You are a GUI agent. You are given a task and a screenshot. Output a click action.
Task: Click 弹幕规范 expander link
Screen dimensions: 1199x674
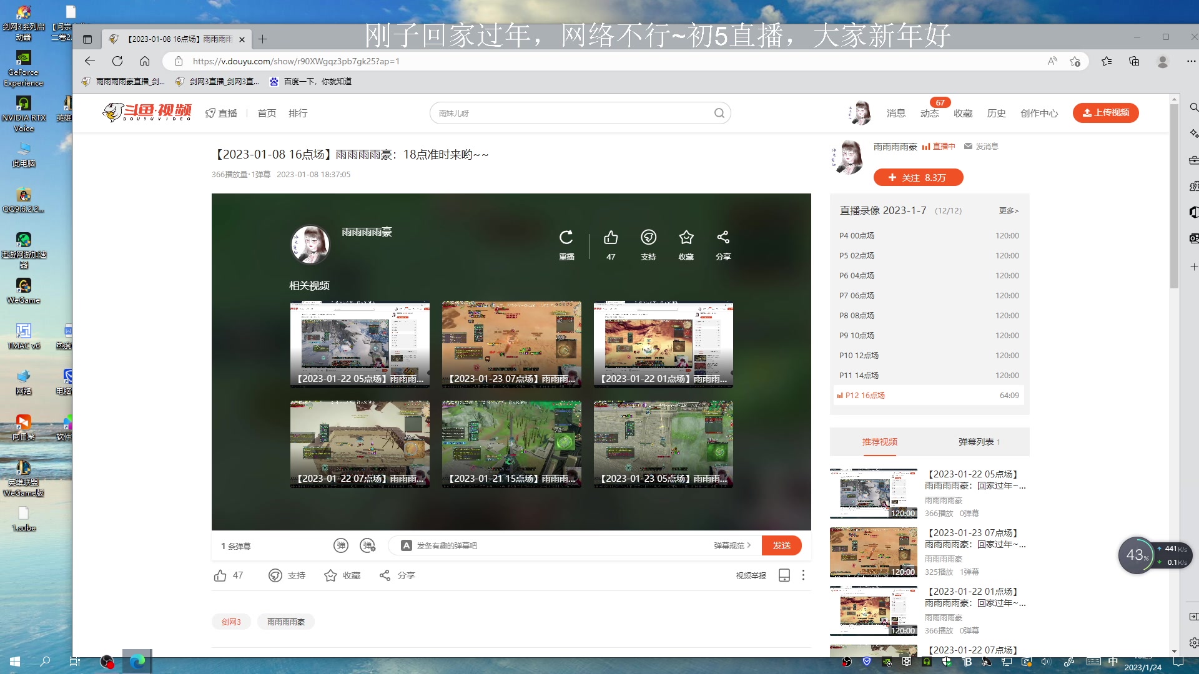(733, 545)
